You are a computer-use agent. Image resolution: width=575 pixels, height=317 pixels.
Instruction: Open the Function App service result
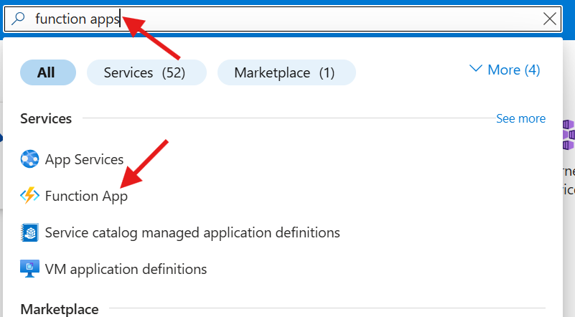click(x=86, y=196)
